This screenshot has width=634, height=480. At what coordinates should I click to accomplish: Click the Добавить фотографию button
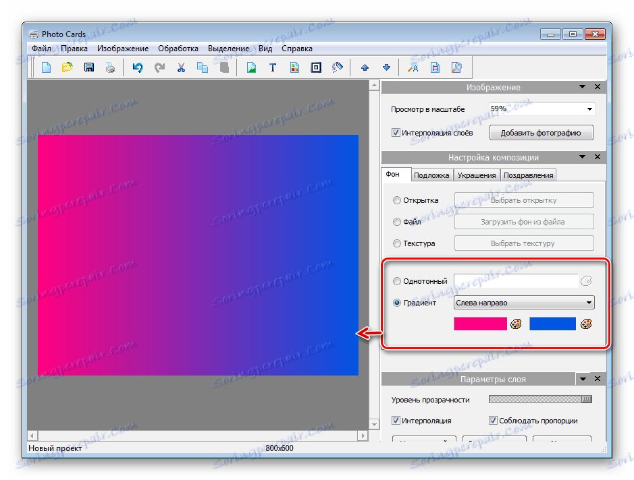pyautogui.click(x=540, y=133)
